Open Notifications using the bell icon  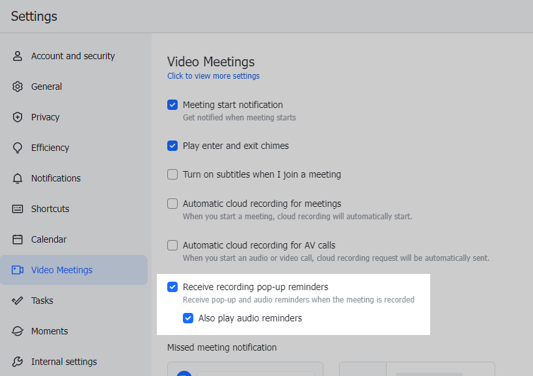[18, 178]
